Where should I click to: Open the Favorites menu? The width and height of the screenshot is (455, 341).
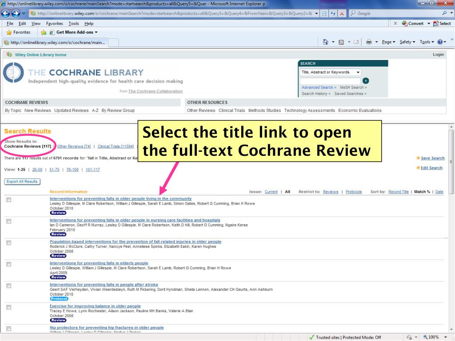55,24
